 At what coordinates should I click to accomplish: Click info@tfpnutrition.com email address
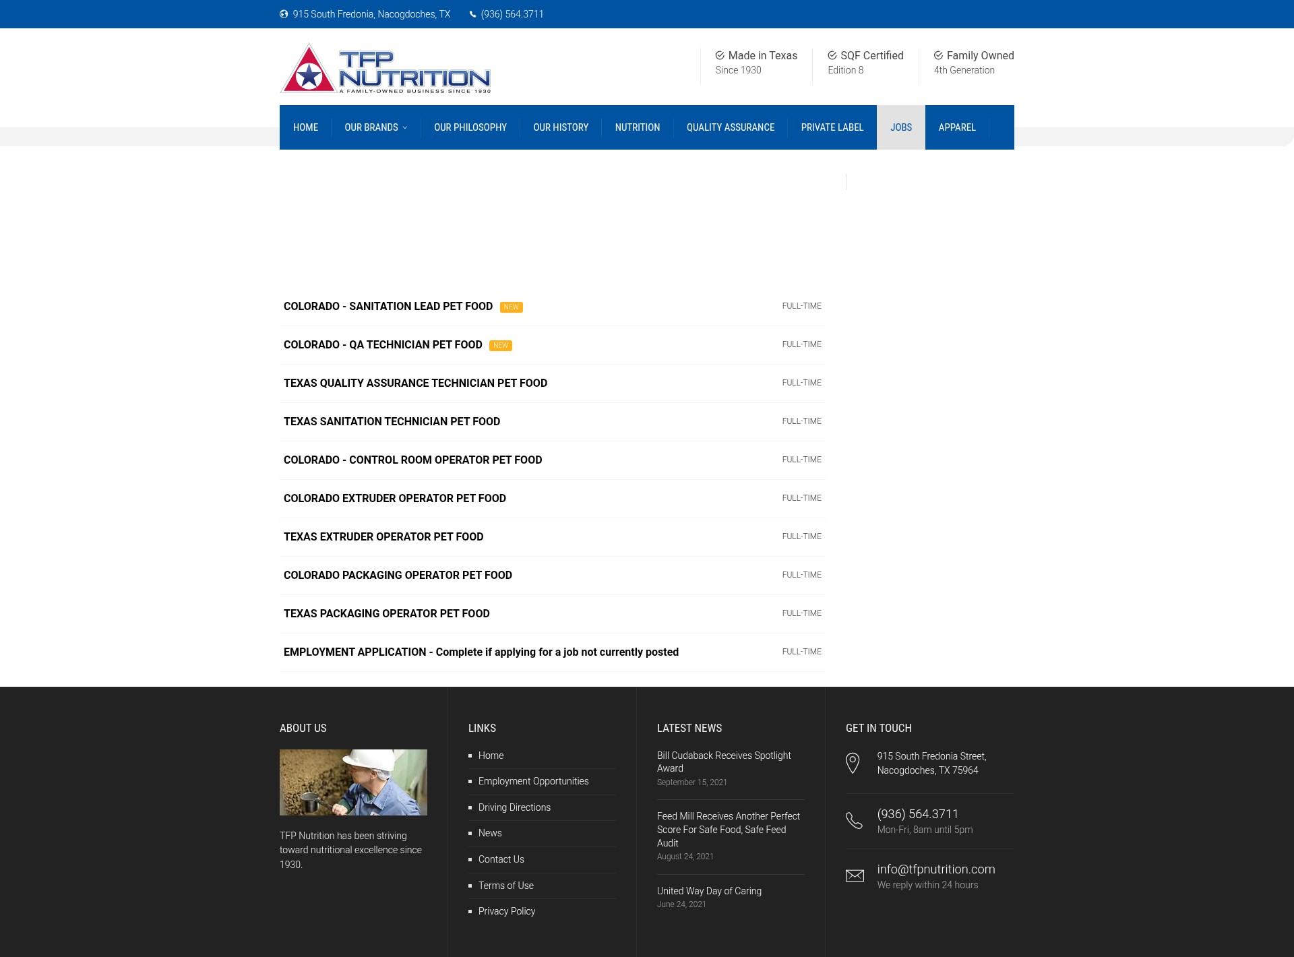(x=936, y=869)
